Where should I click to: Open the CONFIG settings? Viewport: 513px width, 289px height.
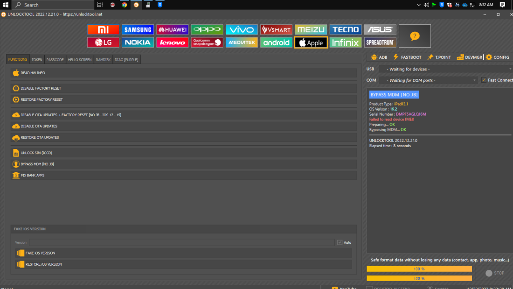tap(498, 57)
